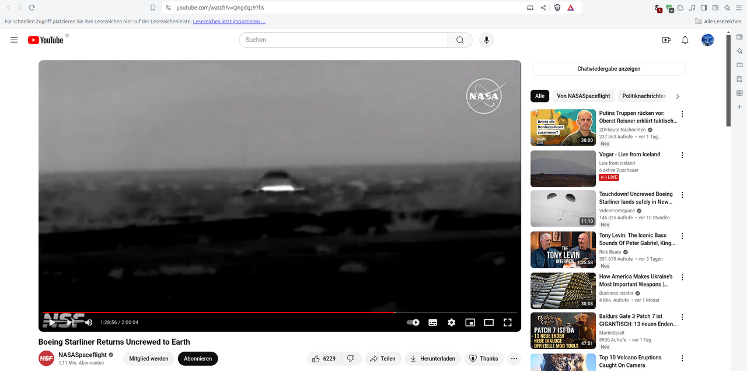Click the Herunterladen download button

pos(432,359)
